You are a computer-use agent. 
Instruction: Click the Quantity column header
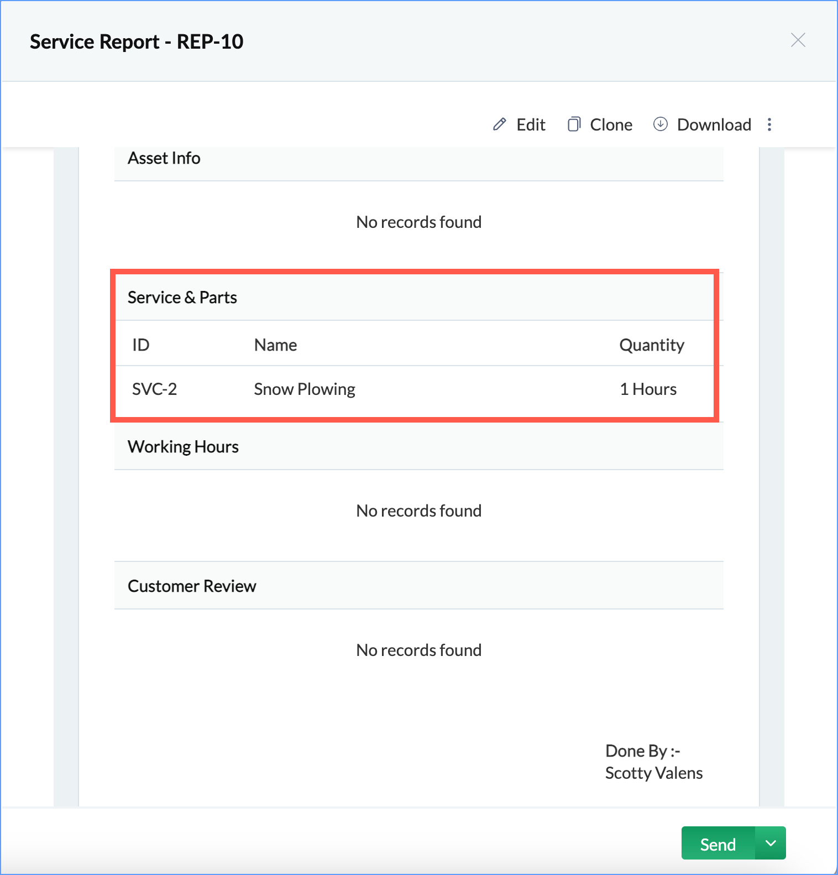[652, 345]
